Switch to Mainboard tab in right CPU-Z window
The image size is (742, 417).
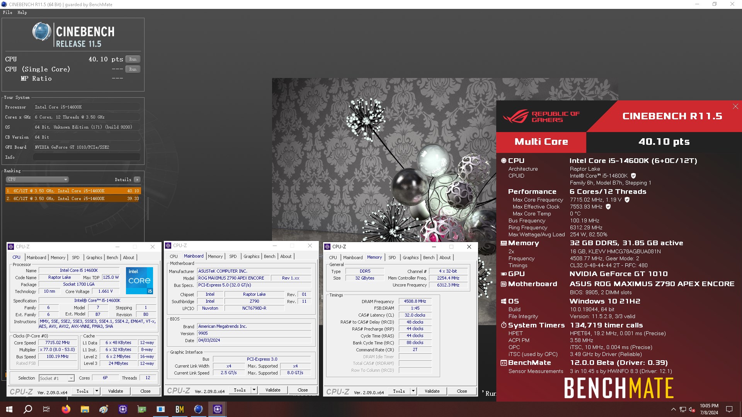tap(353, 258)
